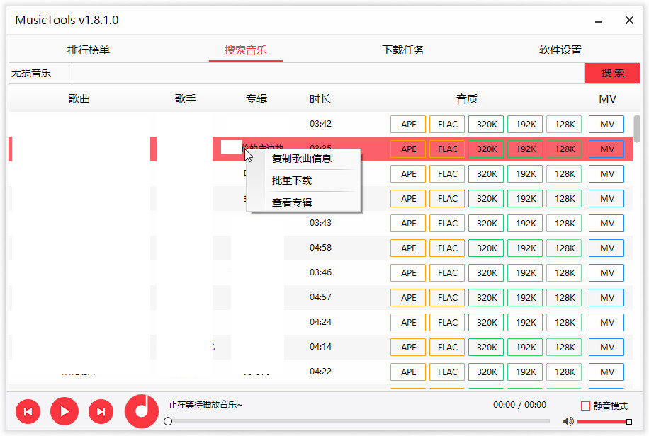The height and width of the screenshot is (436, 649).
Task: Click the red 搜索 search button
Action: tap(611, 72)
